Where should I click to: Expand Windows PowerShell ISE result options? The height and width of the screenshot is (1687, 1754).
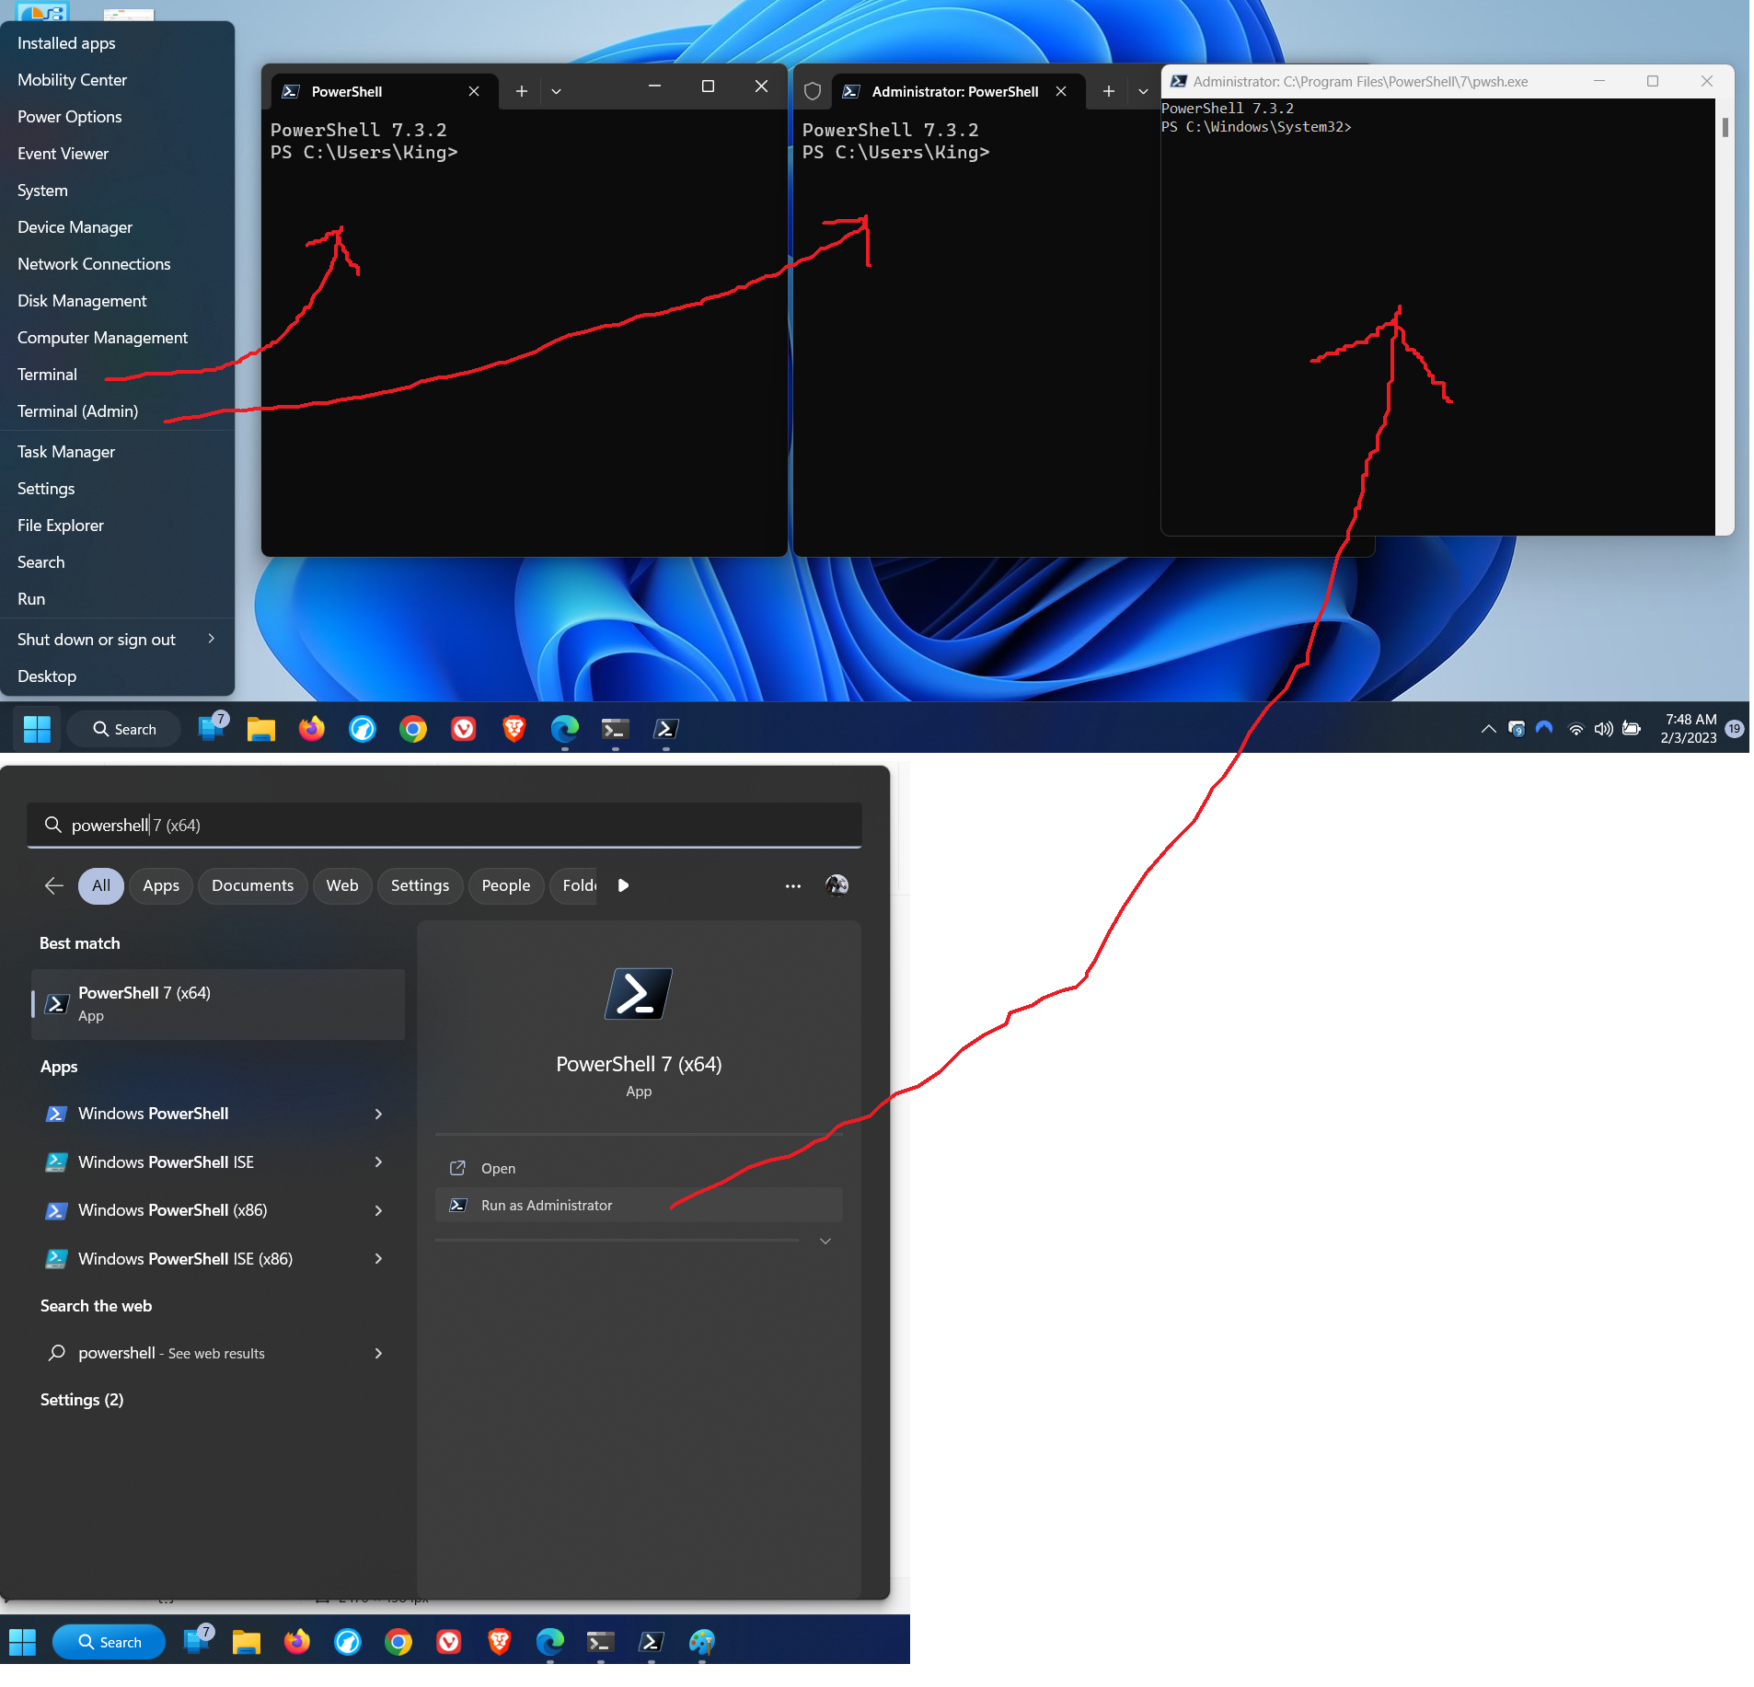[378, 1162]
